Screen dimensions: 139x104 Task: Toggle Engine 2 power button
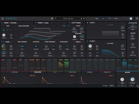tap(36, 23)
